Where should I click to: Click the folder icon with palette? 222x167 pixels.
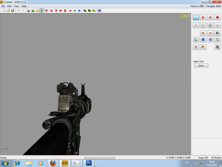(37, 11)
